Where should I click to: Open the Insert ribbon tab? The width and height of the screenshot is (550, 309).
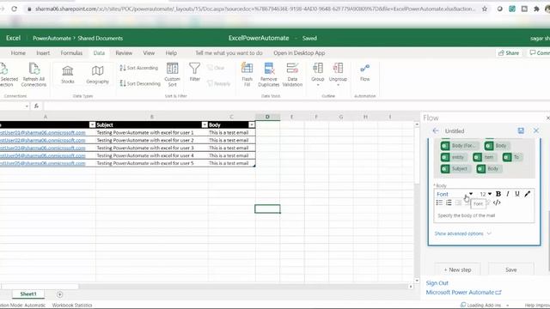(x=43, y=53)
